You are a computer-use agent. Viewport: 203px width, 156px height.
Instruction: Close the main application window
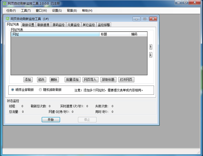[195, 3]
